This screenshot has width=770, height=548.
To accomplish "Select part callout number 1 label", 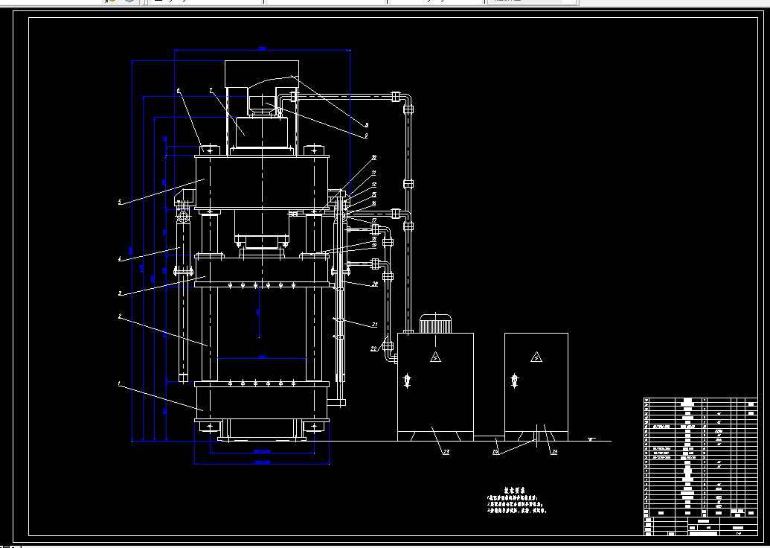I will (x=119, y=383).
